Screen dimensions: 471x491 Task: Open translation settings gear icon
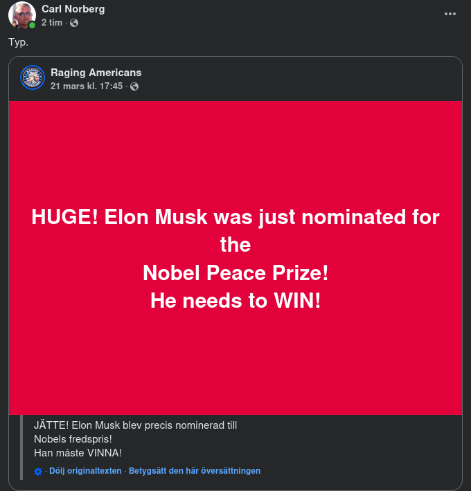point(38,472)
